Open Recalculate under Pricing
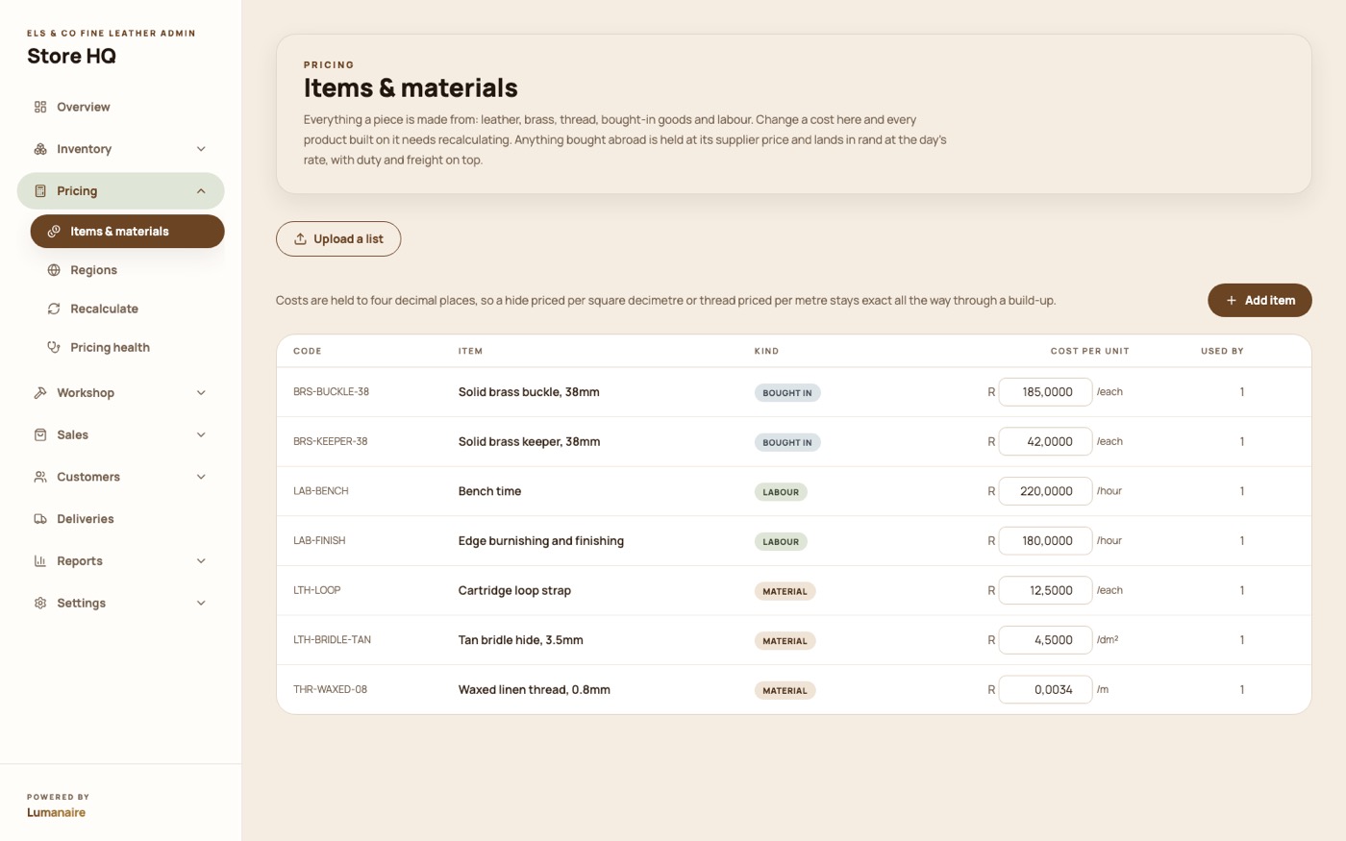 pos(127,309)
